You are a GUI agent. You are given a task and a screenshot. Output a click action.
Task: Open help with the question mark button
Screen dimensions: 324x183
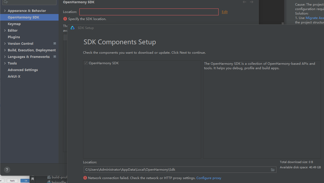click(7, 170)
